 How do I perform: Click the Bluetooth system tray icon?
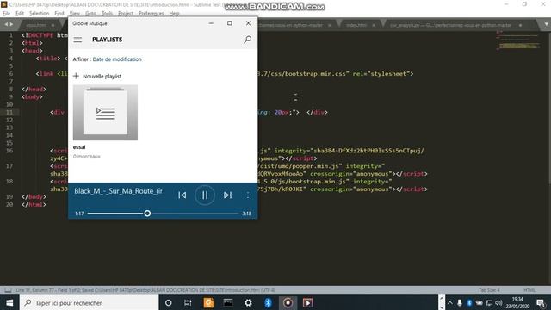tap(469, 302)
